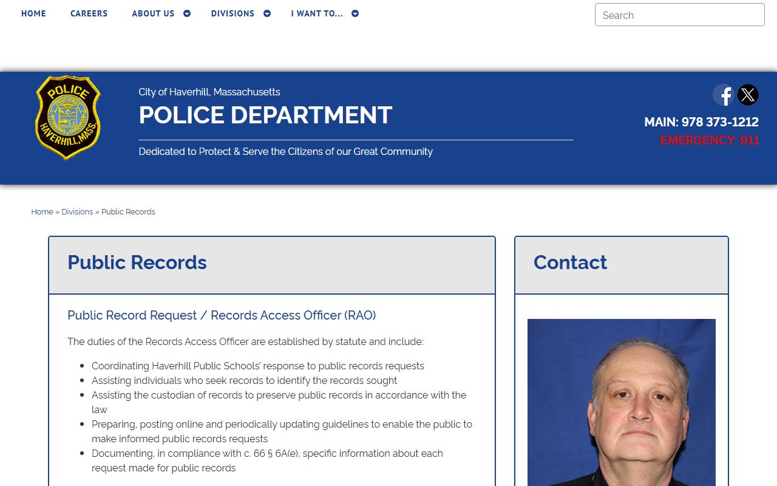Click the duties of the Records Access Officer sentence
The image size is (777, 486).
[245, 341]
